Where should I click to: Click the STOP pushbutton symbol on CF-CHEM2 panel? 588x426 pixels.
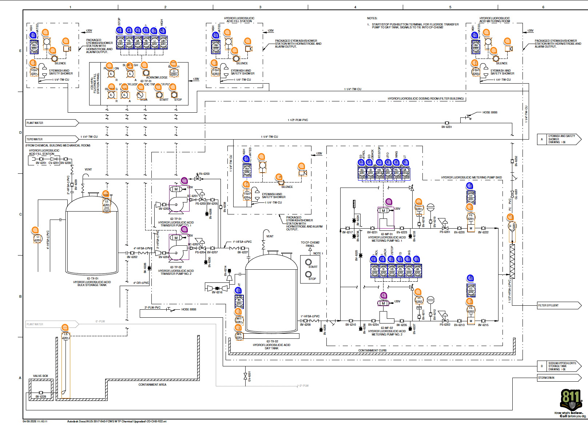[309, 274]
